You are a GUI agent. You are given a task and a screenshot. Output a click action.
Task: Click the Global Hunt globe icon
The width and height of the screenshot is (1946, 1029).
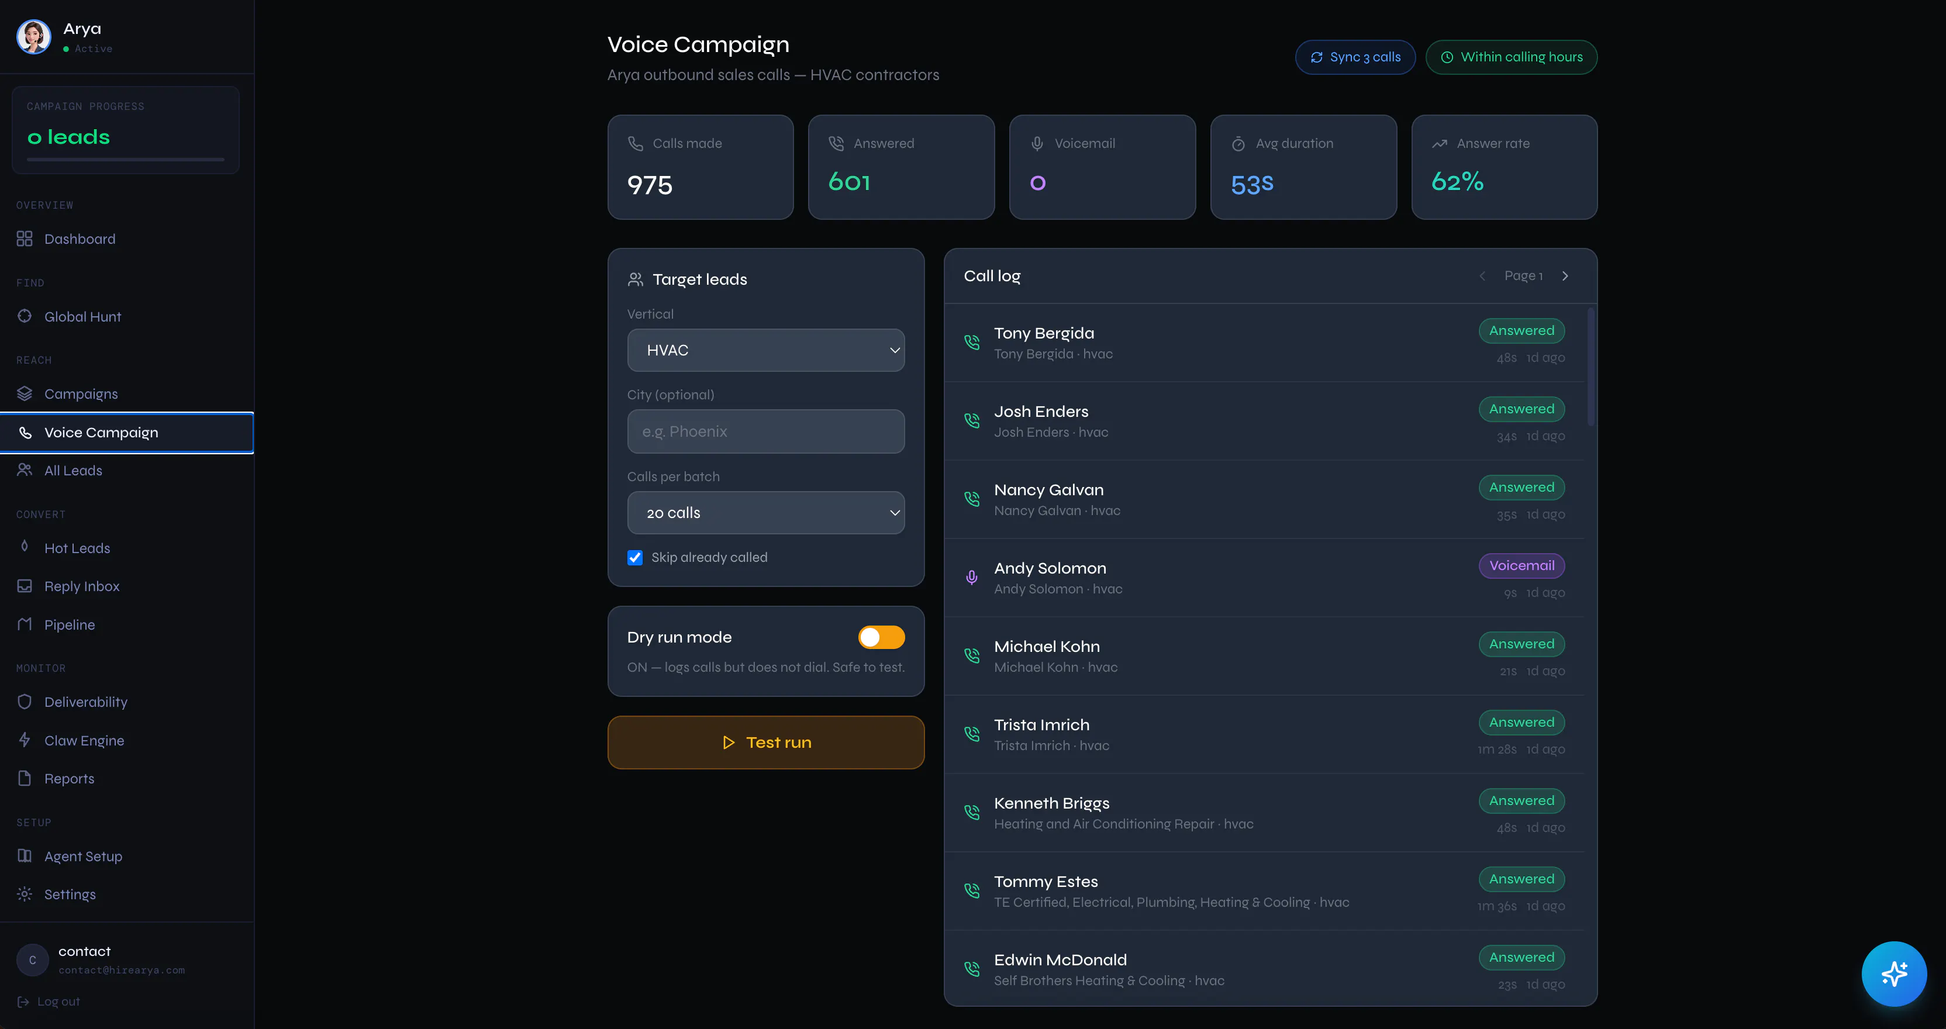[25, 316]
